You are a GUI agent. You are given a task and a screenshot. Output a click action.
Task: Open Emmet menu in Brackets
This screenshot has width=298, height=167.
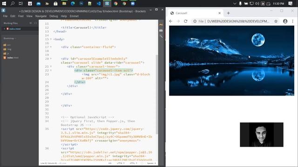coord(74,16)
